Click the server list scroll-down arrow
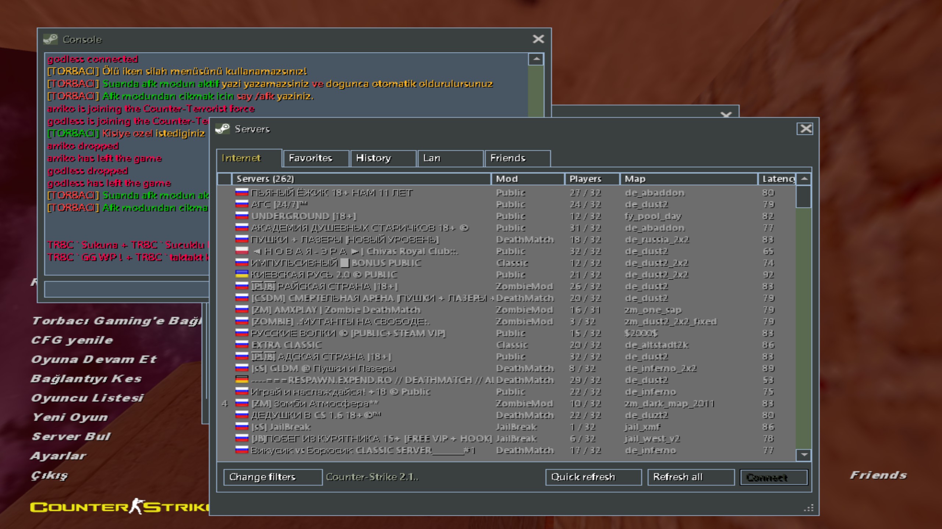Image resolution: width=942 pixels, height=529 pixels. [x=804, y=455]
